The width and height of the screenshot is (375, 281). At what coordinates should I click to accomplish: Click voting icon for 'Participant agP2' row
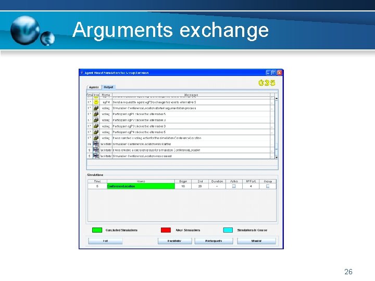pos(96,120)
